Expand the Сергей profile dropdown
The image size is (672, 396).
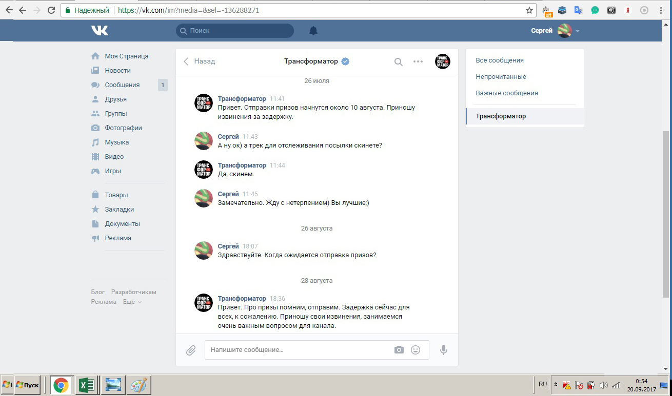click(578, 31)
